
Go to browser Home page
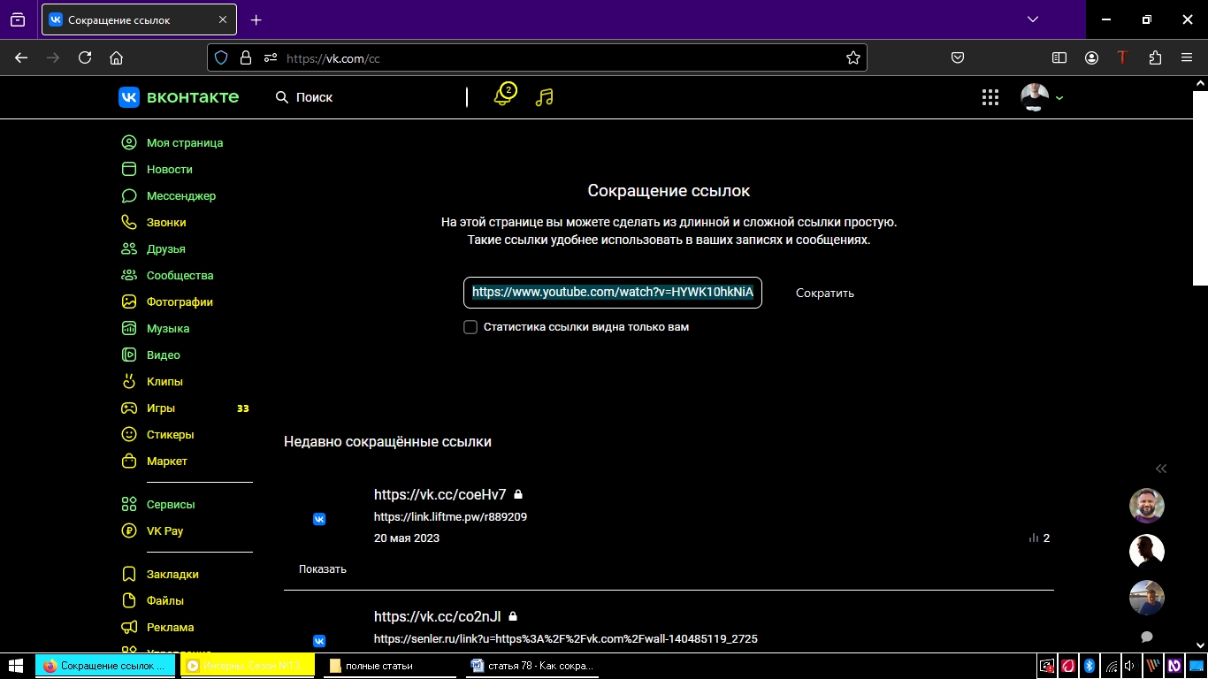116,57
